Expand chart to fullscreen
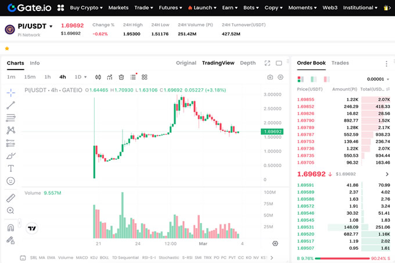The height and width of the screenshot is (263, 395). coord(267,63)
